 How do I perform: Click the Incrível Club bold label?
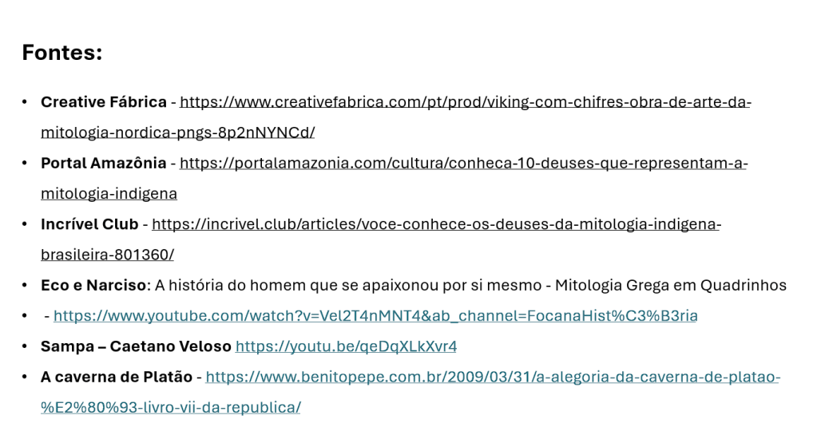coord(89,224)
